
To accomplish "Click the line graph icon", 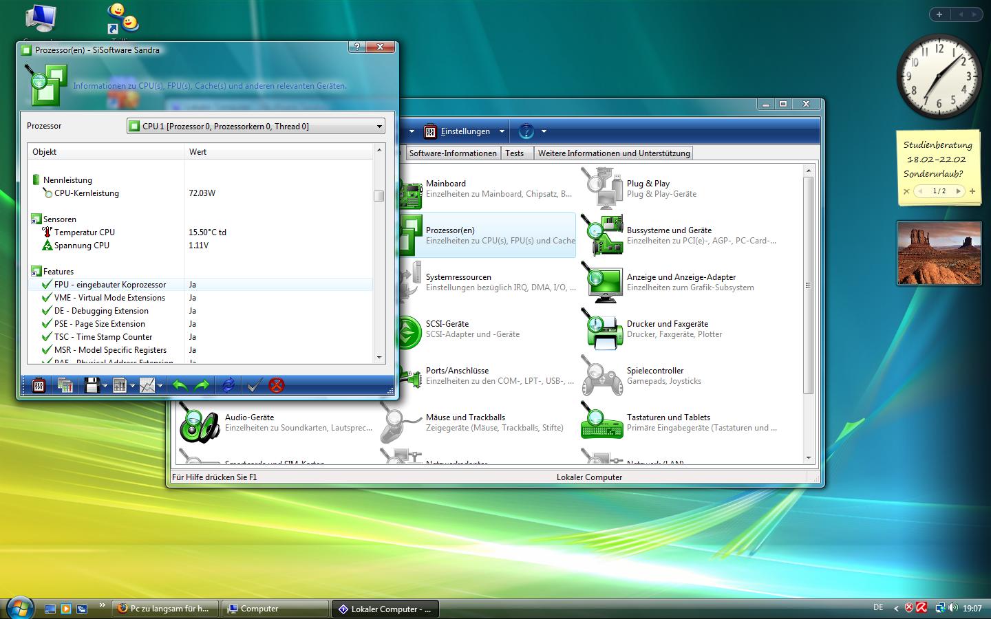I will tap(147, 386).
